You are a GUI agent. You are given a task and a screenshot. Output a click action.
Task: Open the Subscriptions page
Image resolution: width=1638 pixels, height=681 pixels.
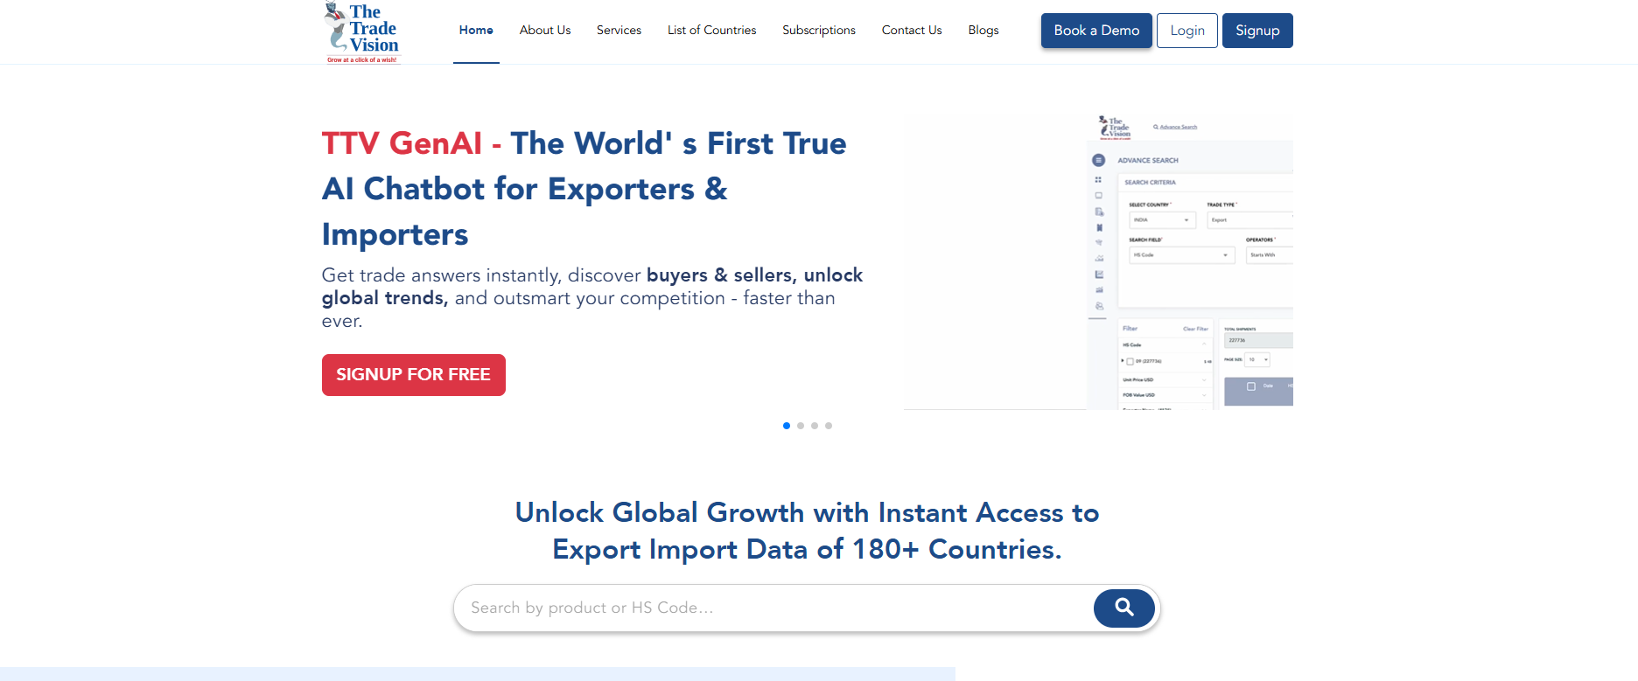tap(818, 31)
